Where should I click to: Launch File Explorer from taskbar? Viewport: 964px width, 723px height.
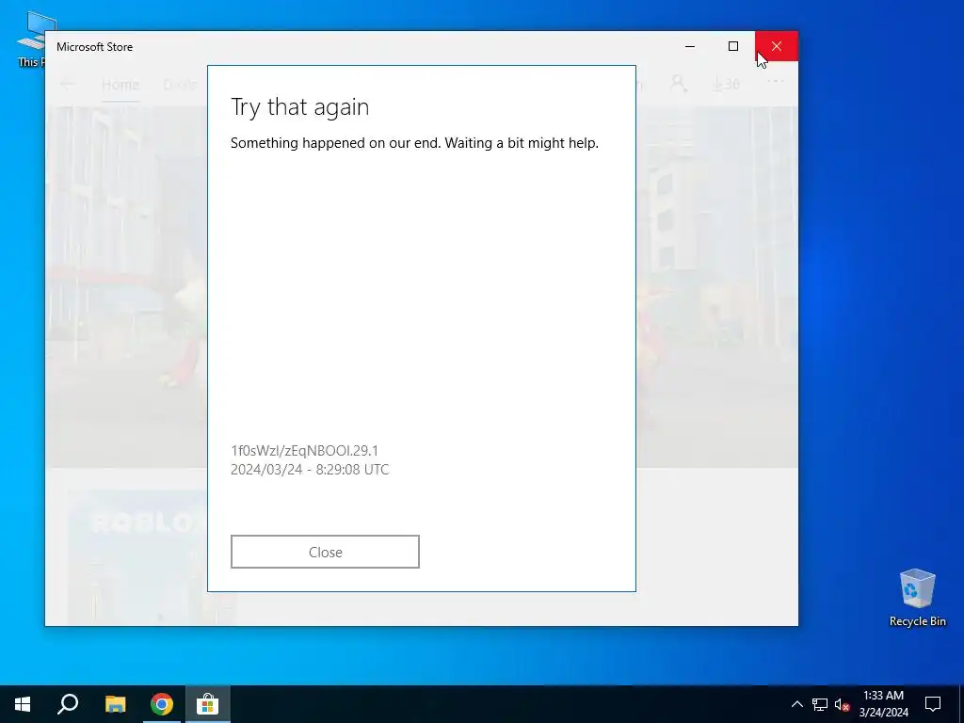coord(115,704)
